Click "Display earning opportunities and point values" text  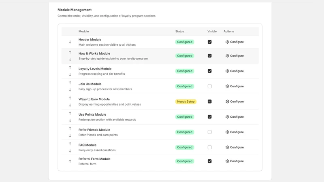pos(110,104)
